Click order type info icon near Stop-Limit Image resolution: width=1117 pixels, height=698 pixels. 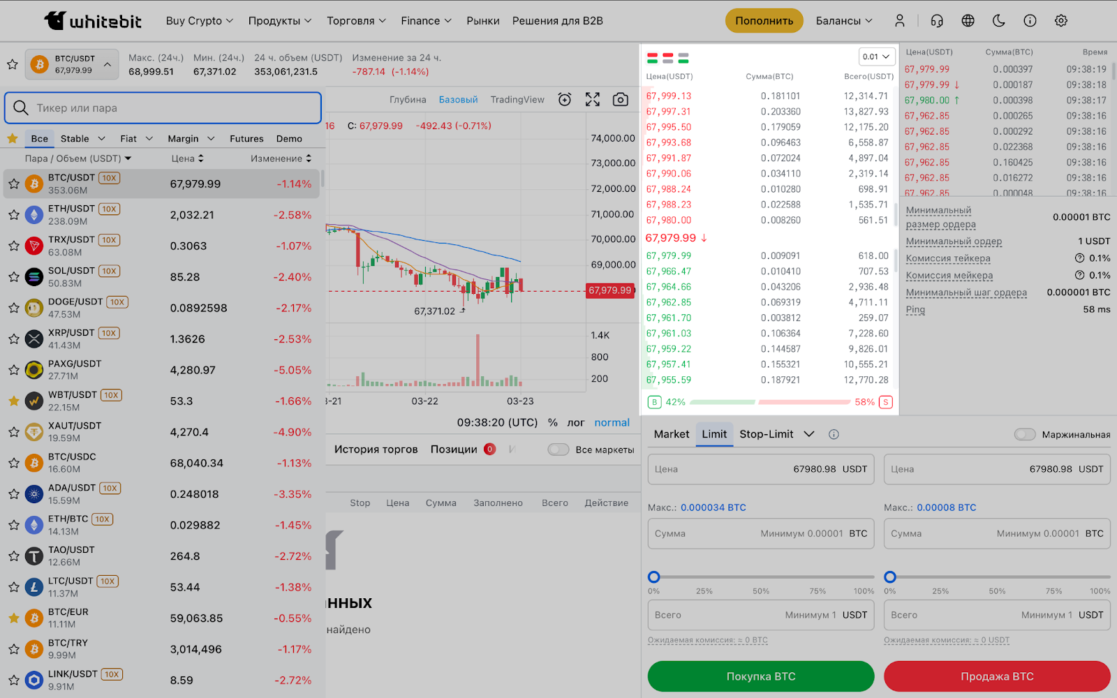click(x=834, y=434)
